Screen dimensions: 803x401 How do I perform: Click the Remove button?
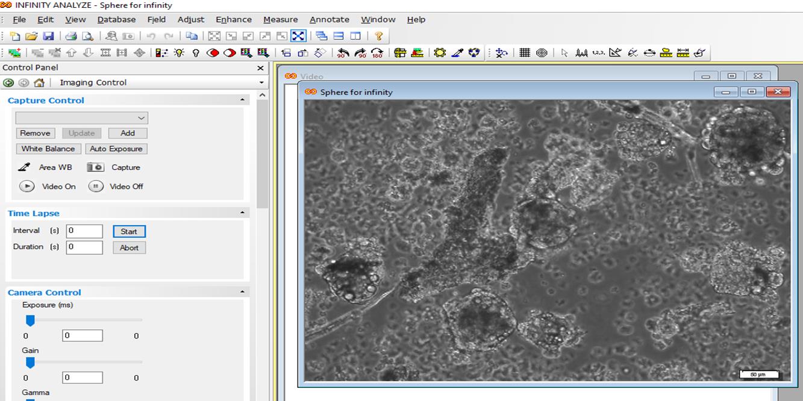35,133
